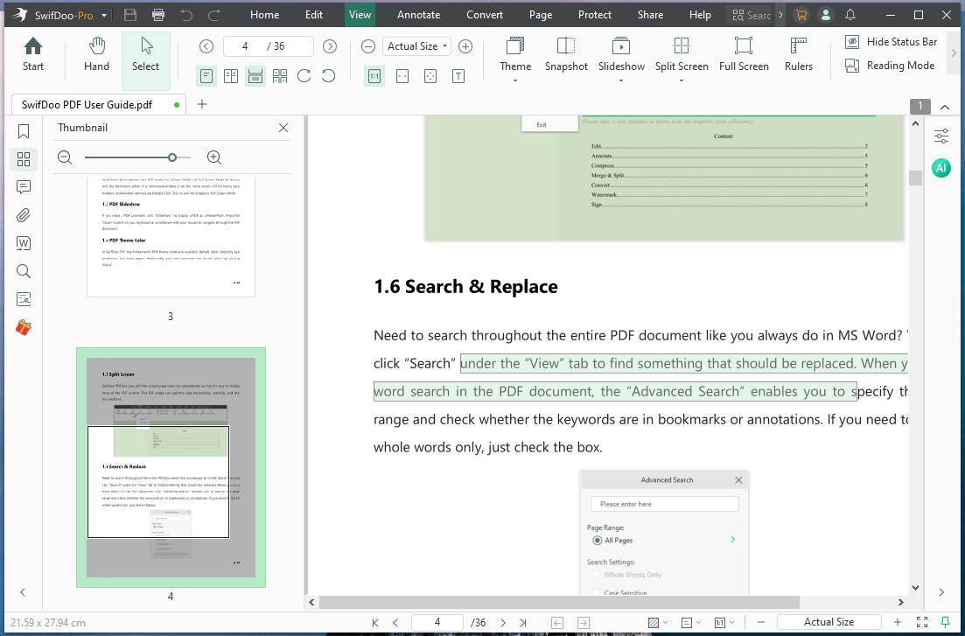This screenshot has height=636, width=965.
Task: Select page 3 thumbnail
Action: click(x=171, y=236)
